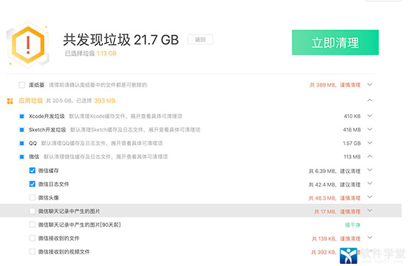Toggle the QQ checkbox
Image resolution: width=408 pixels, height=266 pixels.
22,143
